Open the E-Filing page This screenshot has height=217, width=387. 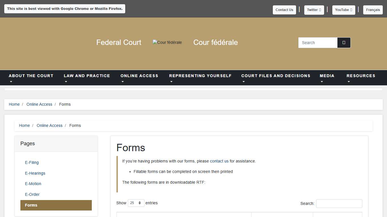tap(32, 162)
